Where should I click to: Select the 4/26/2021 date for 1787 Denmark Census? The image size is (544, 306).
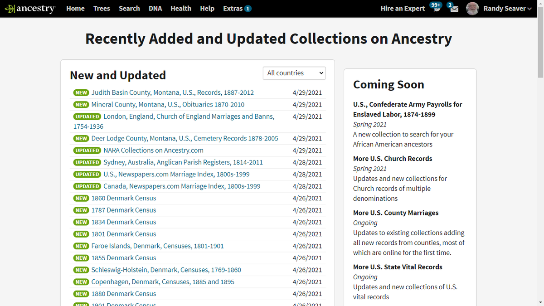(307, 210)
